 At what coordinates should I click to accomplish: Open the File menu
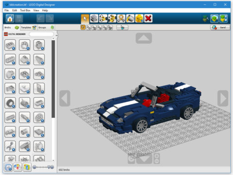click(6, 10)
